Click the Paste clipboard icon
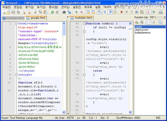Image resolution: width=167 pixels, height=121 pixels. (x=46, y=12)
